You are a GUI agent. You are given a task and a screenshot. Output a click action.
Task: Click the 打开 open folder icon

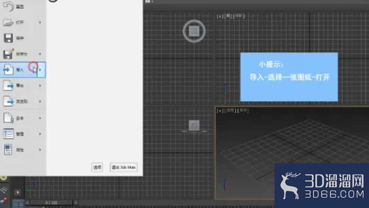pyautogui.click(x=8, y=22)
